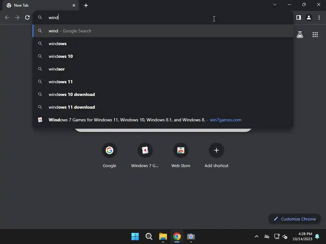326x244 pixels.
Task: Select the New Tab tab
Action: tap(40, 5)
